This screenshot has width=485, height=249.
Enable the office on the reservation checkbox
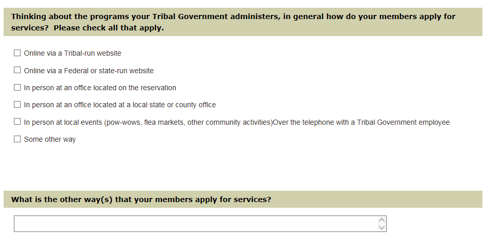point(18,88)
